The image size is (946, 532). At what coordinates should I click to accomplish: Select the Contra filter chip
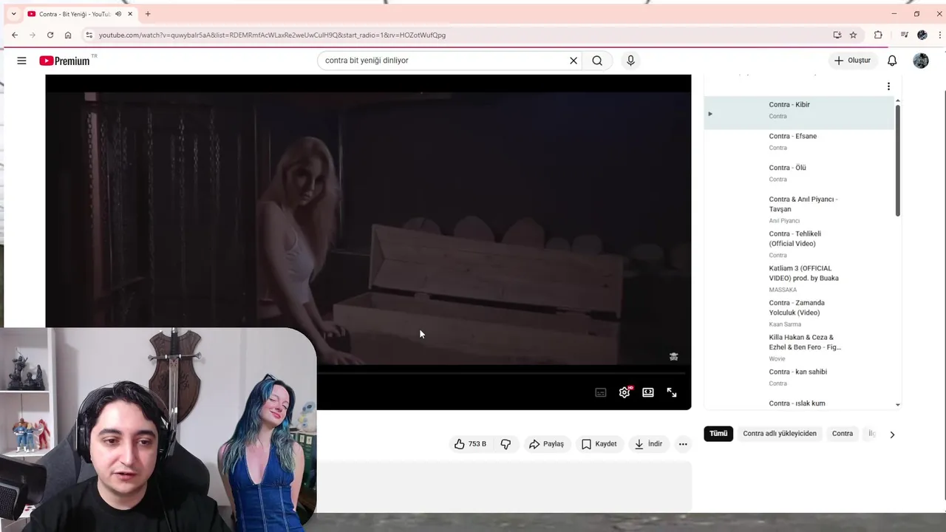click(843, 434)
